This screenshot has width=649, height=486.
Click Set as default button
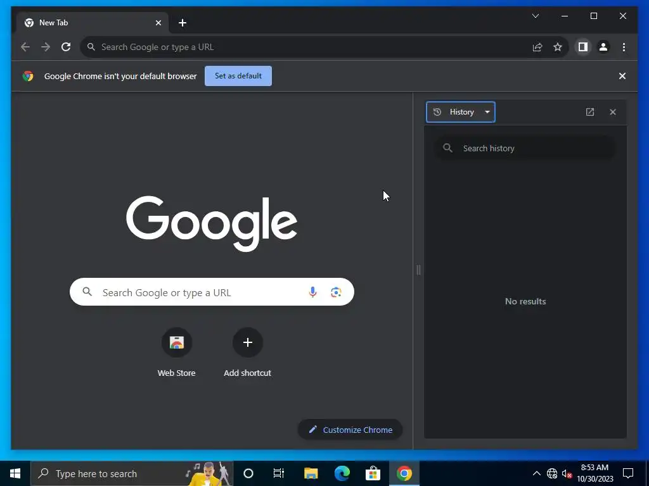pyautogui.click(x=238, y=76)
